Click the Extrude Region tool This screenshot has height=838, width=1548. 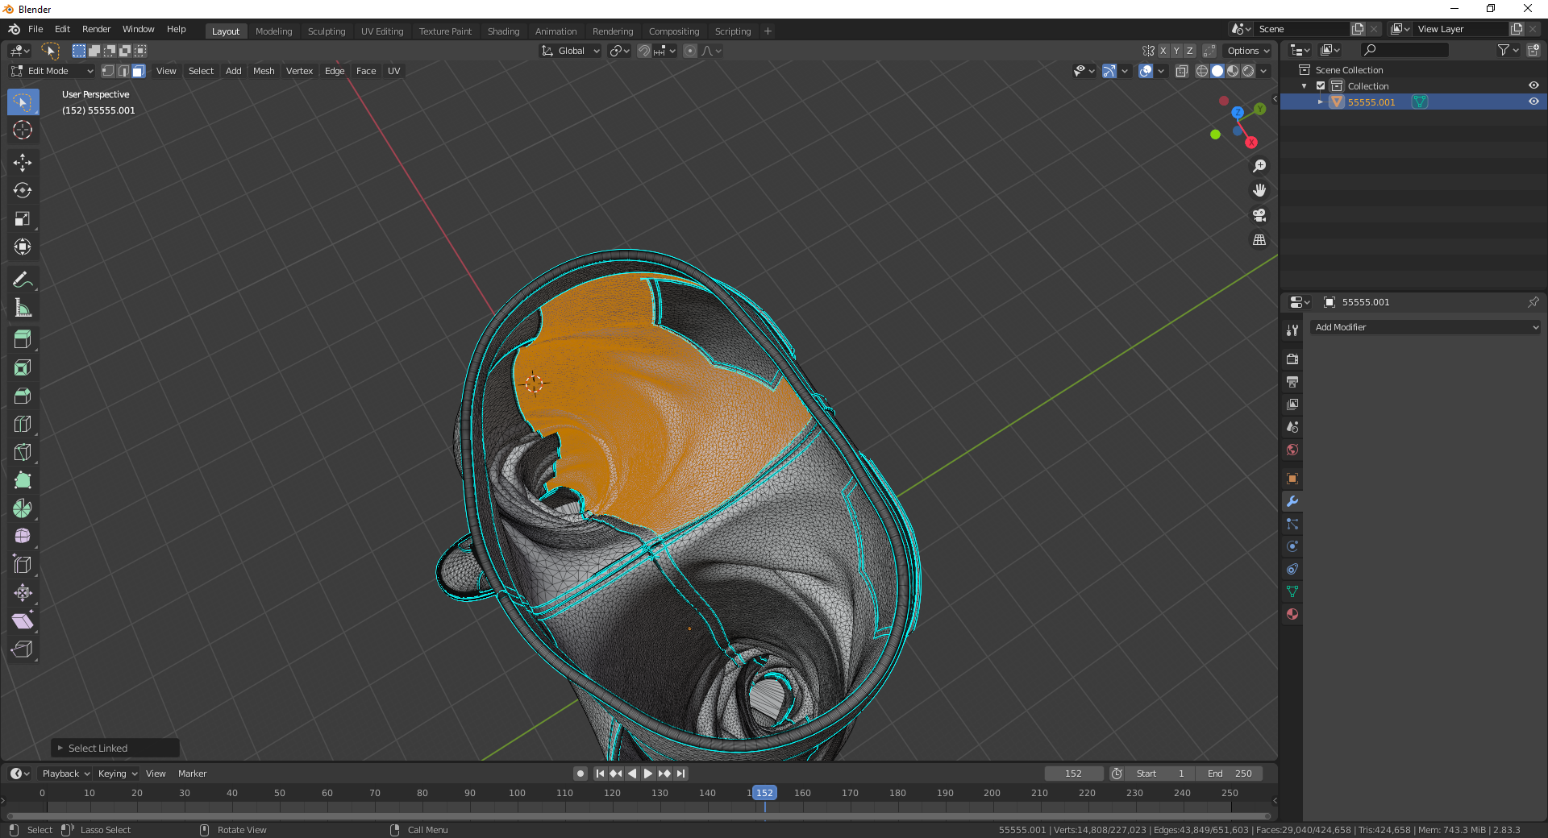pos(23,340)
